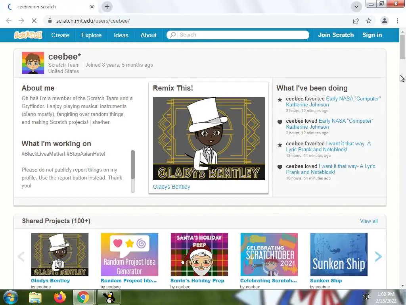Show previous shared projects with the left arrow

(x=21, y=257)
